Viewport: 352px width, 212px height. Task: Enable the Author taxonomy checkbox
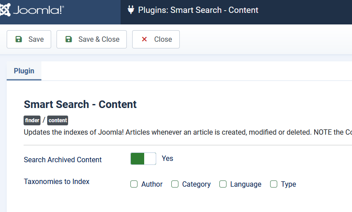click(134, 184)
